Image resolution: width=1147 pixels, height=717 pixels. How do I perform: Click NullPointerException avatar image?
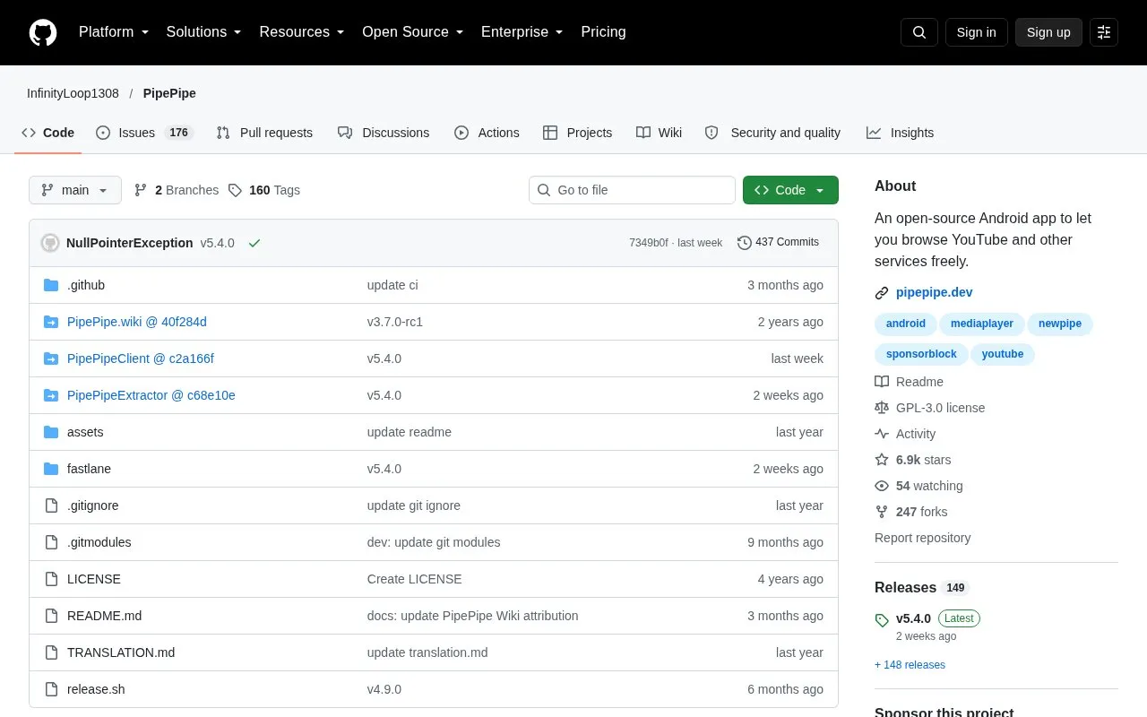tap(50, 243)
